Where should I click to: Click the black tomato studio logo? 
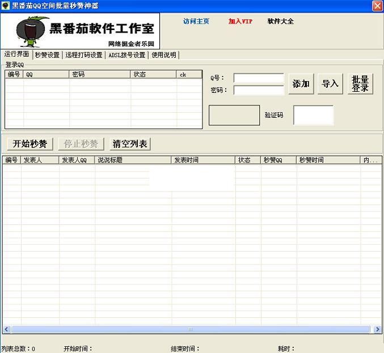coord(80,31)
